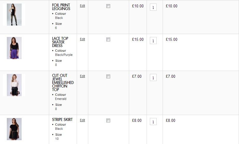The height and width of the screenshot is (144, 239).
Task: Focus the quantity field for the Chiffon Top
Action: [x=153, y=78]
